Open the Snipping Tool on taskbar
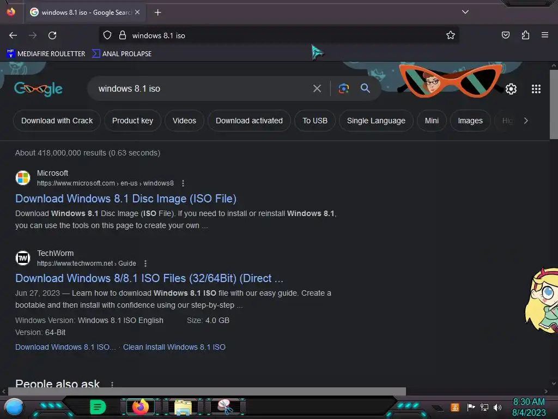This screenshot has height=419, width=558. point(226,407)
